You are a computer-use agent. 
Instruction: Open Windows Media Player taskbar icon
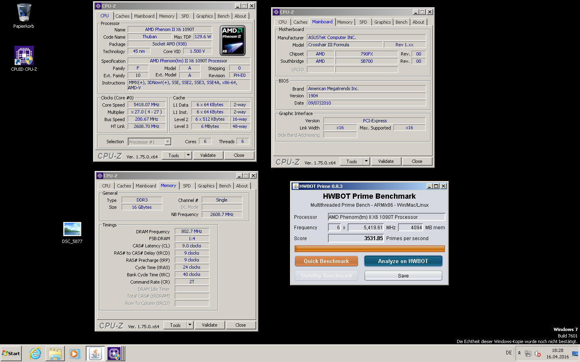(x=75, y=354)
